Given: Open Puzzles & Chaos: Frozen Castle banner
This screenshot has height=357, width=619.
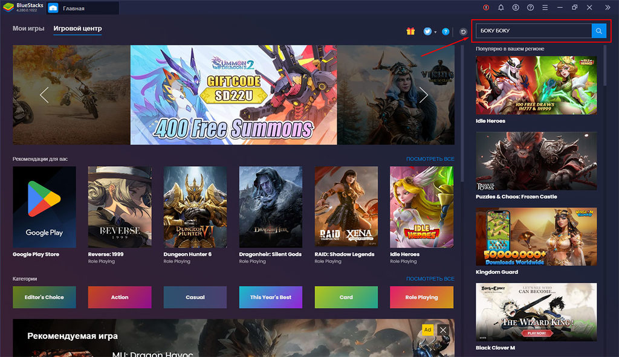Looking at the screenshot, I should (x=536, y=161).
